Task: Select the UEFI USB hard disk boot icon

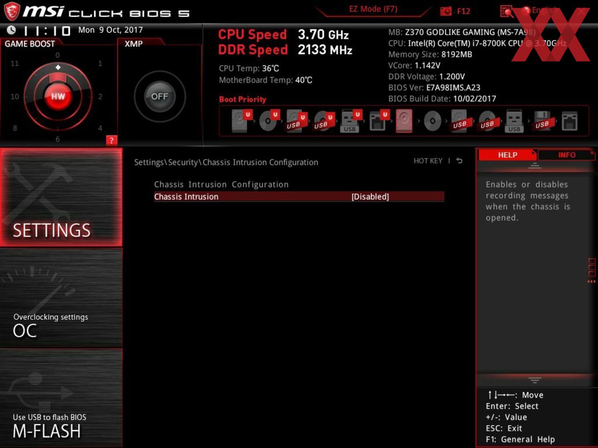Action: pos(296,121)
